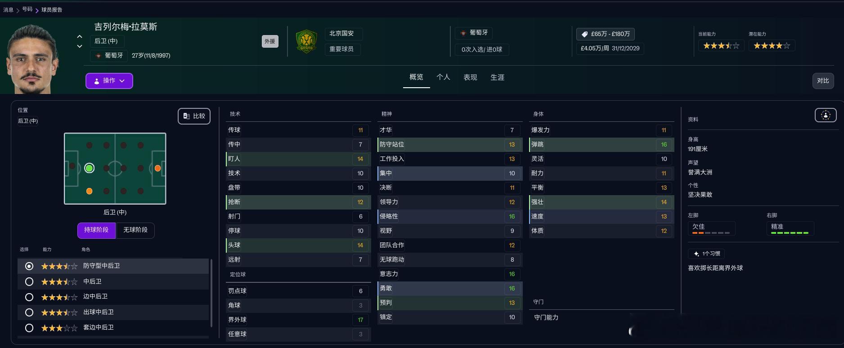Click the Portugal flag next to nationality

99,56
